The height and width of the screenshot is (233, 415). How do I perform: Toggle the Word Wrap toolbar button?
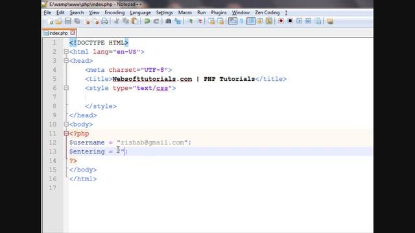pos(233,21)
